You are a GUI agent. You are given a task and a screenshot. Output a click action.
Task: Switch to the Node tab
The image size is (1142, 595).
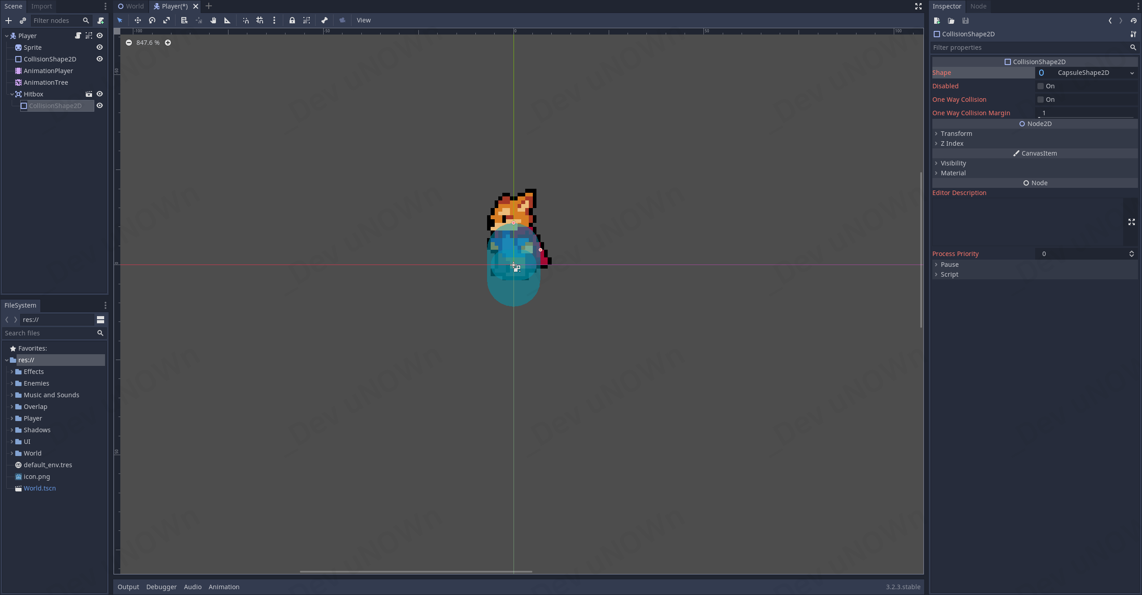pyautogui.click(x=978, y=6)
